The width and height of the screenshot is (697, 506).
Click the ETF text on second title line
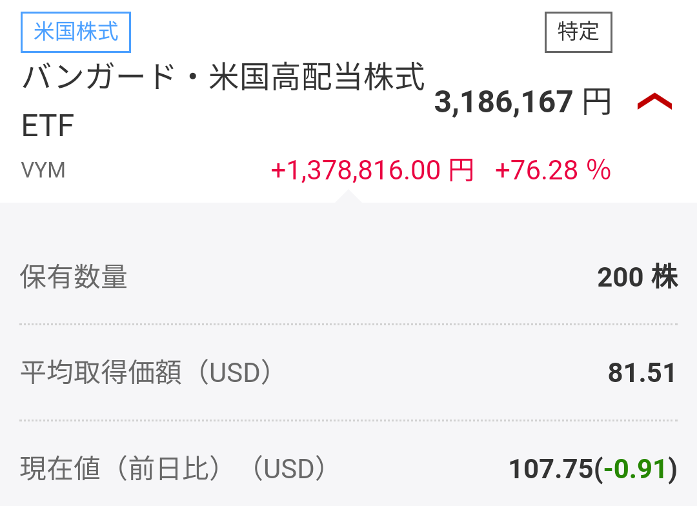pyautogui.click(x=48, y=126)
